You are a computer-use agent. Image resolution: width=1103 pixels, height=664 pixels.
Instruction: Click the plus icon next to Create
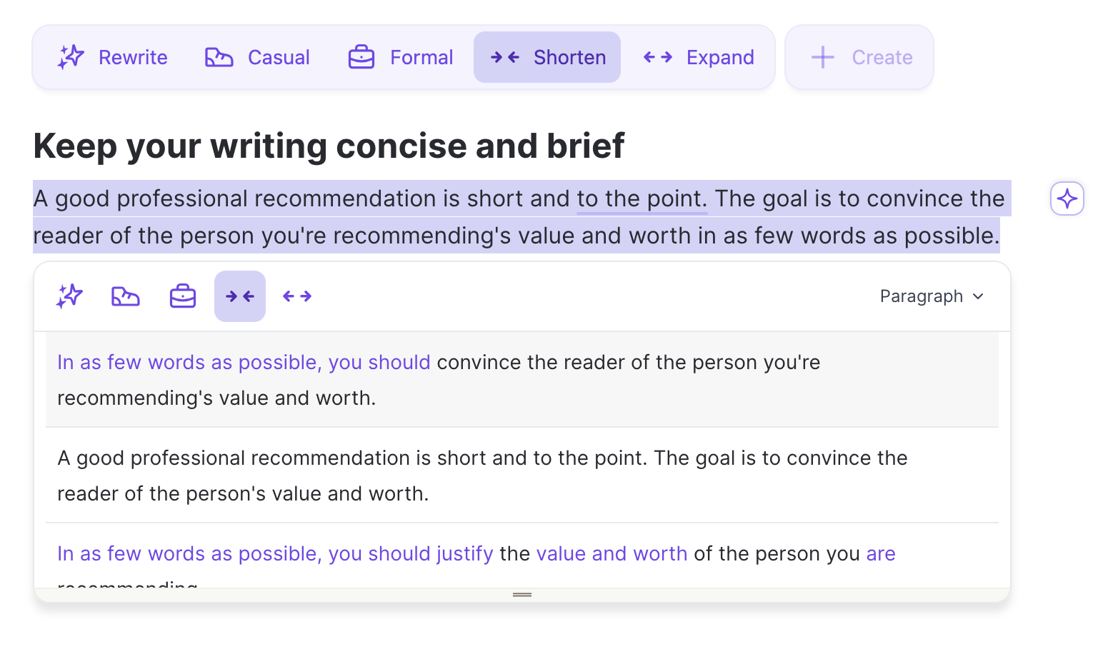tap(822, 57)
